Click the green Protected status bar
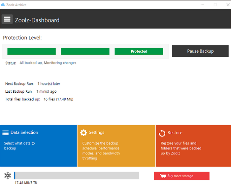This screenshot has width=231, height=186. pos(139,51)
